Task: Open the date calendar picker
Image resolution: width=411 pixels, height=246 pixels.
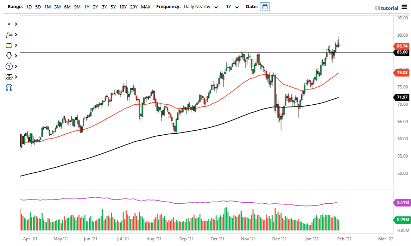Action: [265, 6]
